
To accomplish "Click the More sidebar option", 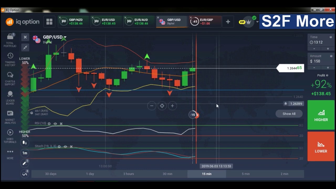I will [x=10, y=154].
